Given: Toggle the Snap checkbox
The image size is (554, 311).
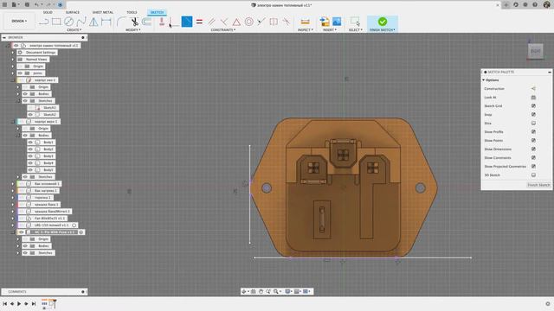Looking at the screenshot, I should [x=533, y=115].
